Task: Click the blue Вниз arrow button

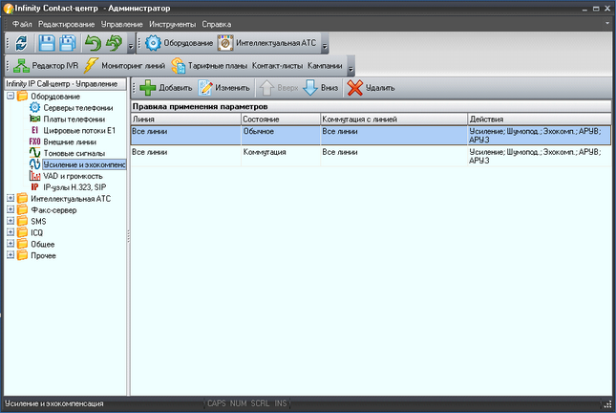Action: pos(321,88)
